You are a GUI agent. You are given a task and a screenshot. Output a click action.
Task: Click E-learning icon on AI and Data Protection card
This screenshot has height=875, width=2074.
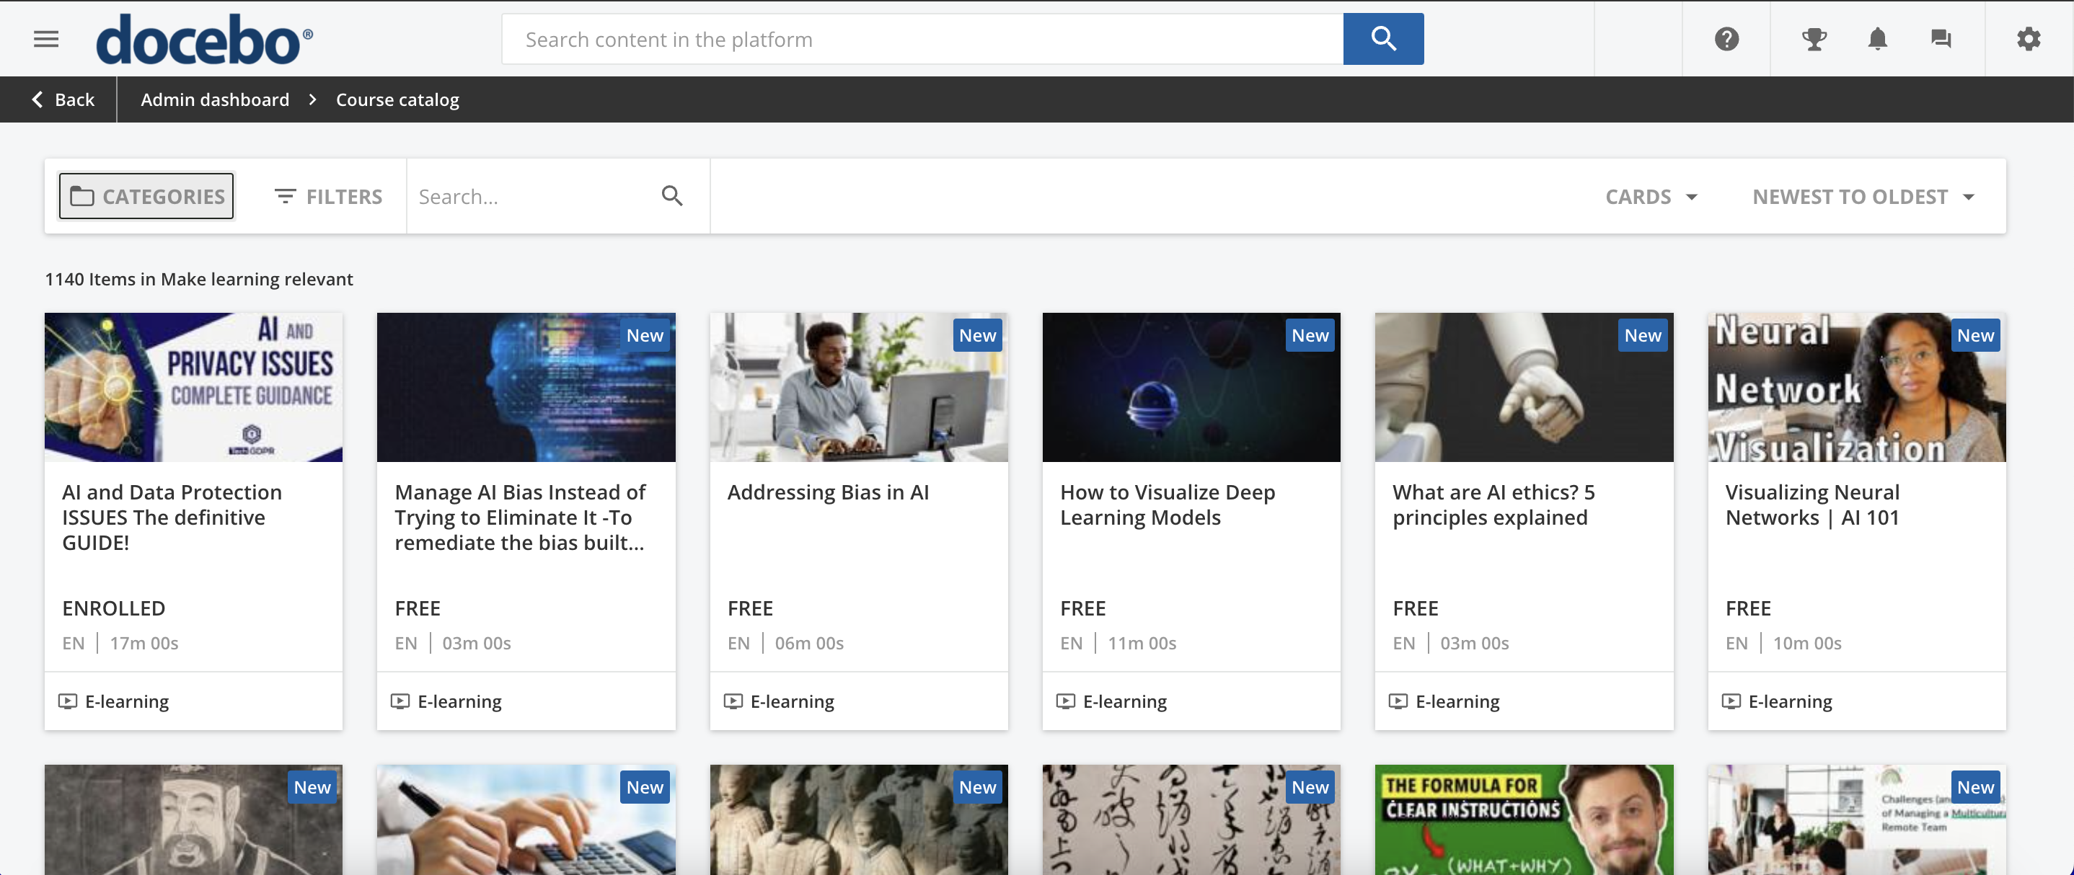click(68, 701)
